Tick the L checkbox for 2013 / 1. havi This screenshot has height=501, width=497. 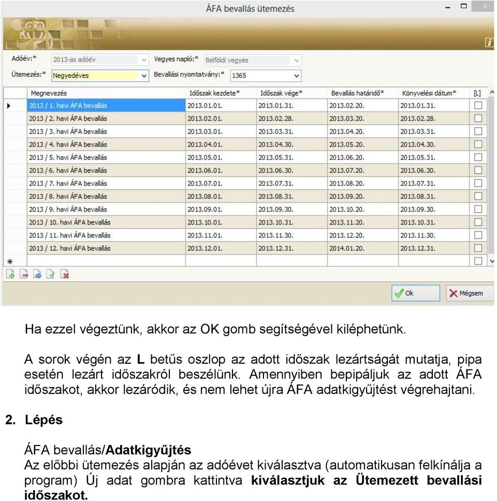[478, 105]
